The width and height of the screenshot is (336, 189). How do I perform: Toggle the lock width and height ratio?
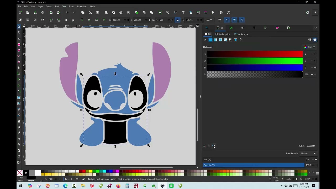177,20
